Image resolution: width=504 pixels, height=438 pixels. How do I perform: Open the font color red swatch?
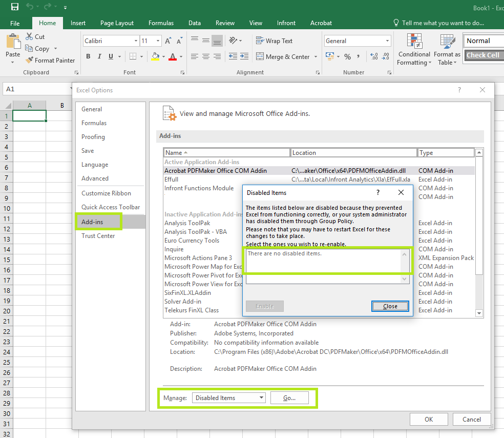tap(173, 56)
